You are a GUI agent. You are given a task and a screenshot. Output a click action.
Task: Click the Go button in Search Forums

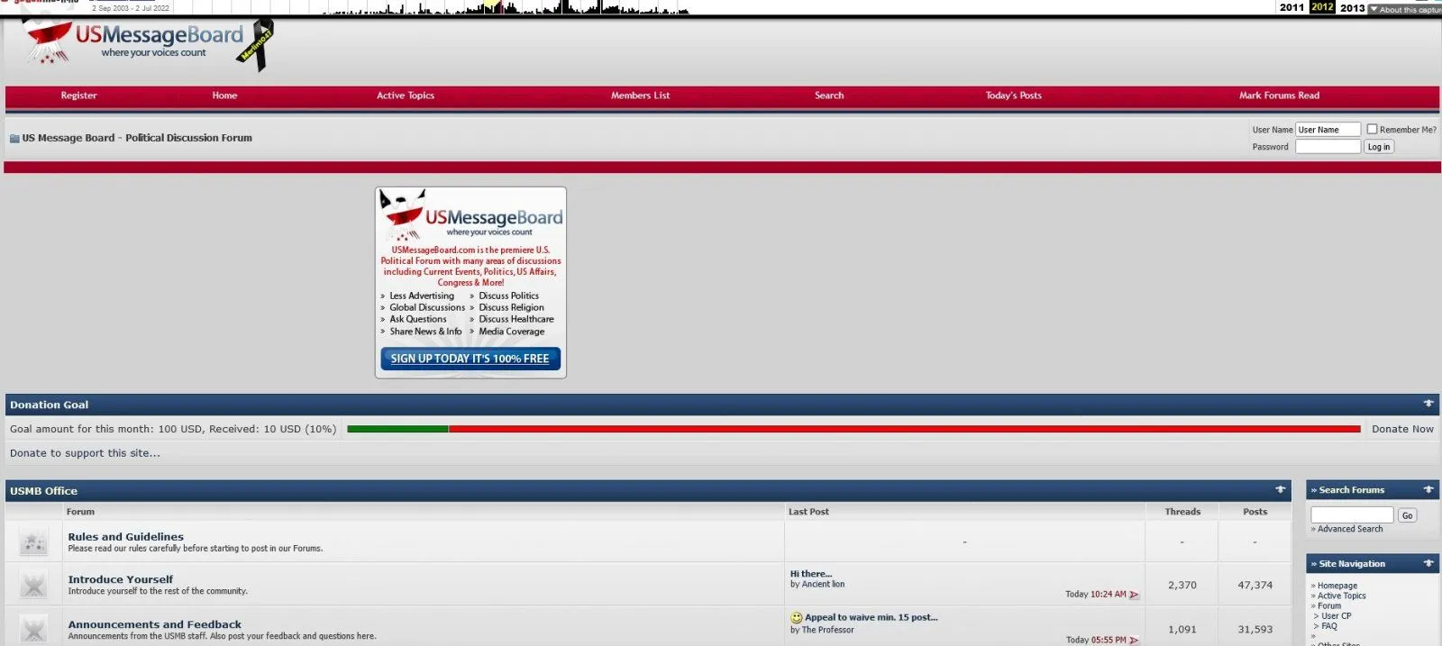tap(1407, 515)
